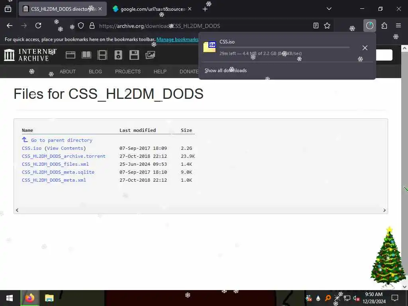Bookmark this page with star icon
Screen dimensions: 408x306
327,25
